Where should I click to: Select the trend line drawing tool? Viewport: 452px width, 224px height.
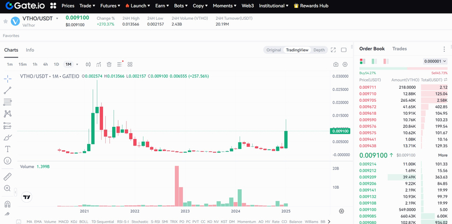tap(7, 90)
